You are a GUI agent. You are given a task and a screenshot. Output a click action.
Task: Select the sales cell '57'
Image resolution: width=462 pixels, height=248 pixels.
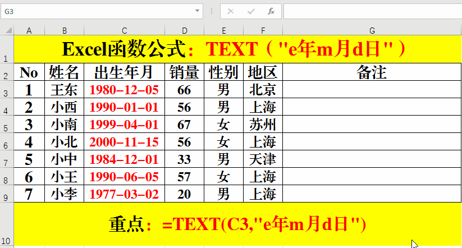pyautogui.click(x=185, y=176)
